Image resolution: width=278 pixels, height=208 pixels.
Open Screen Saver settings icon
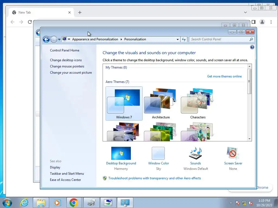(x=233, y=153)
